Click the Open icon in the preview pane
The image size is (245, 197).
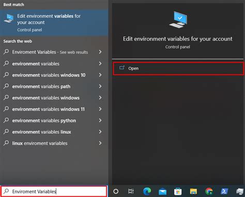(122, 68)
